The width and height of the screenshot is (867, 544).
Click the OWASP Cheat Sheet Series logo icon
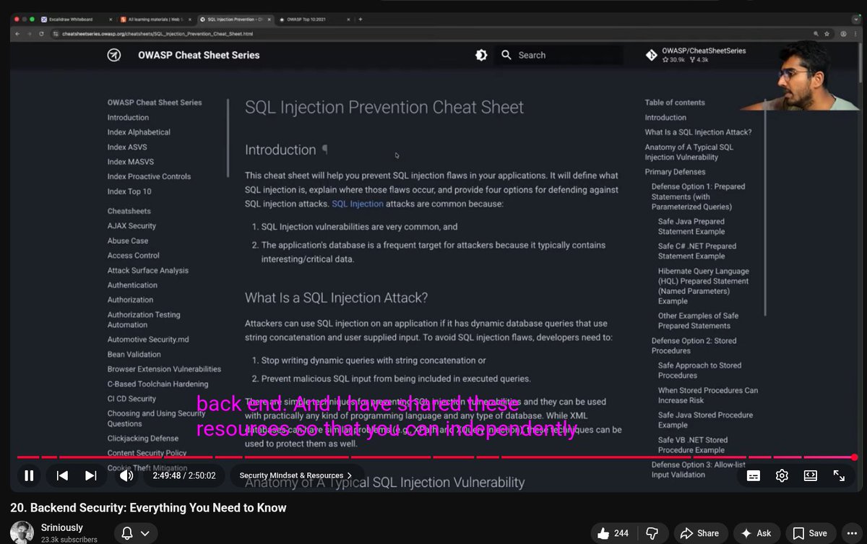point(114,55)
